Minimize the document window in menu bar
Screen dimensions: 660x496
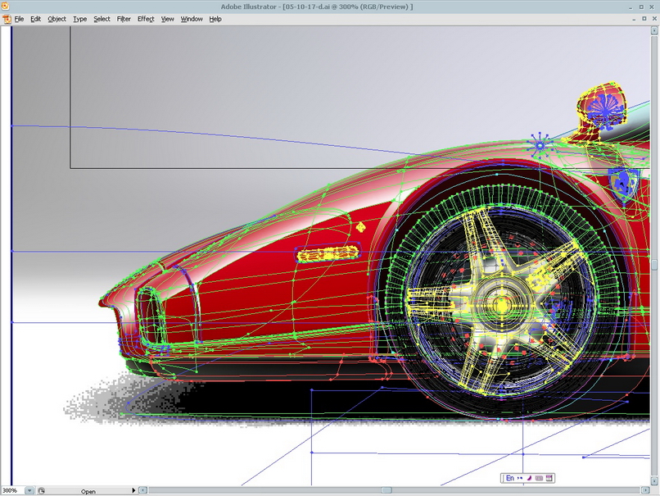(635, 19)
